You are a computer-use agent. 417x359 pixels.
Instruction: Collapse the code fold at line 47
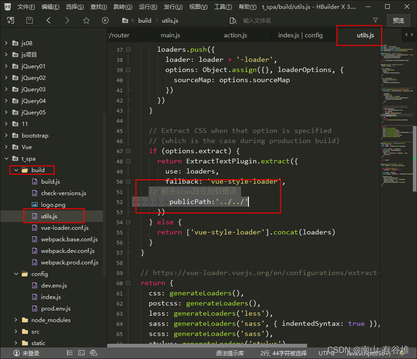tap(128, 151)
